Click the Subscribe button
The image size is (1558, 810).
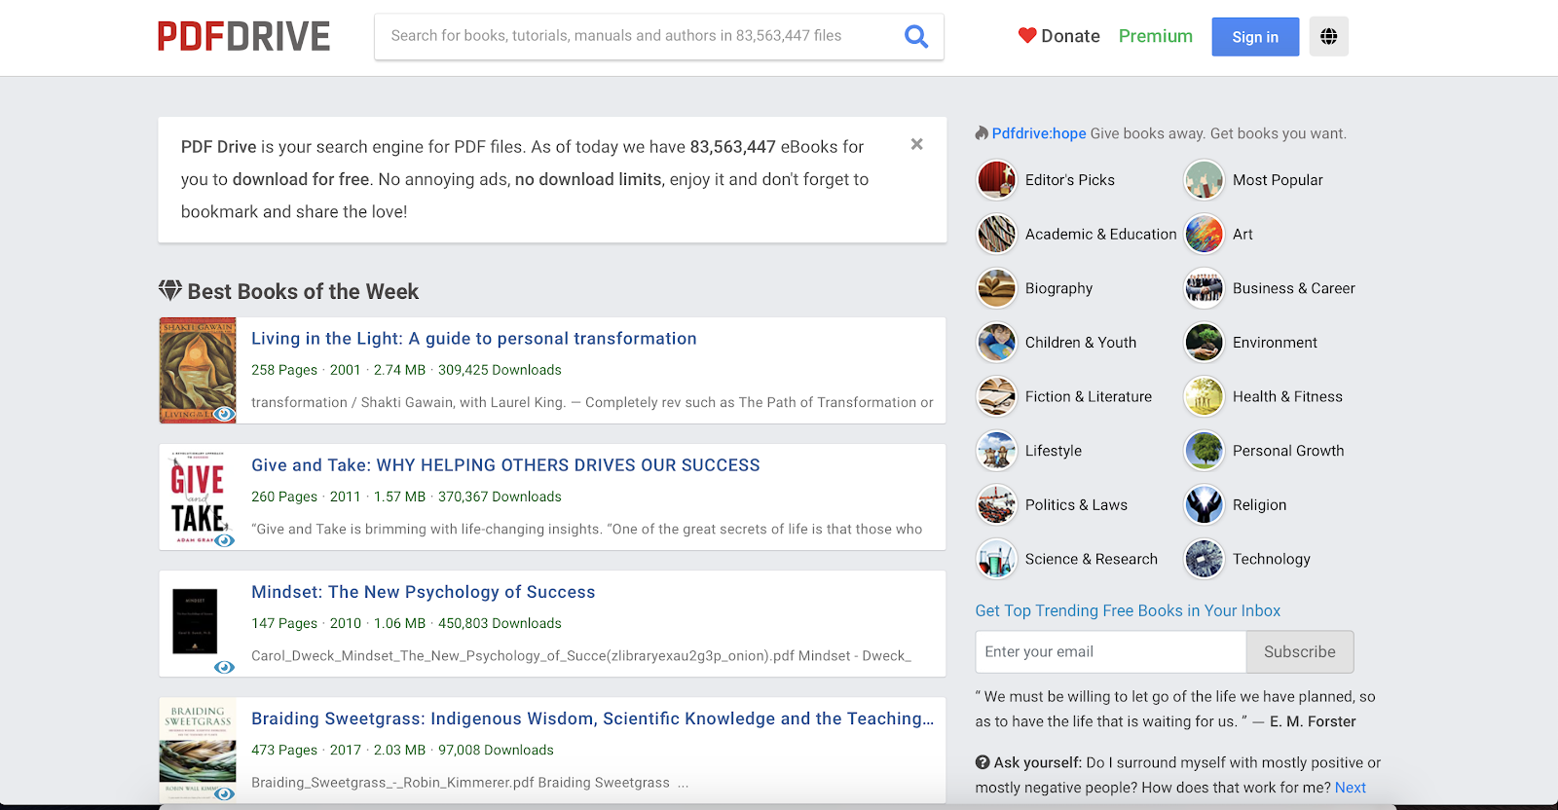(x=1299, y=652)
